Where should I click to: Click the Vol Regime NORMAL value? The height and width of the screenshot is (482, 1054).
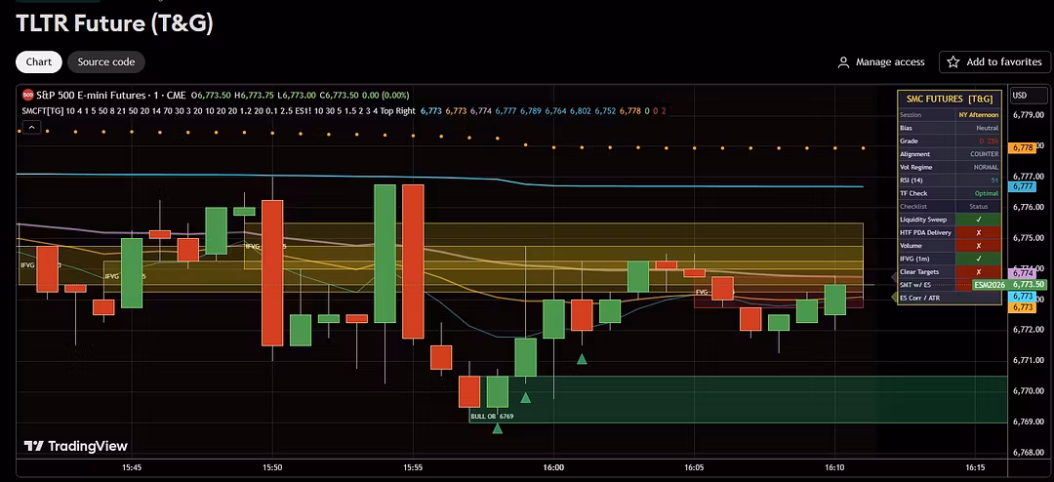tap(986, 168)
